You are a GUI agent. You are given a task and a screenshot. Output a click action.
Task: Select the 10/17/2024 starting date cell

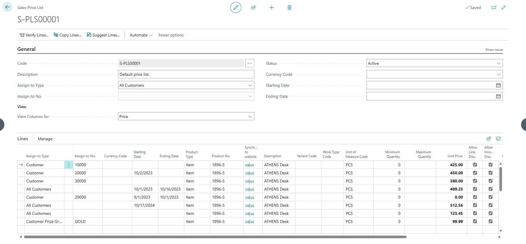pos(145,205)
